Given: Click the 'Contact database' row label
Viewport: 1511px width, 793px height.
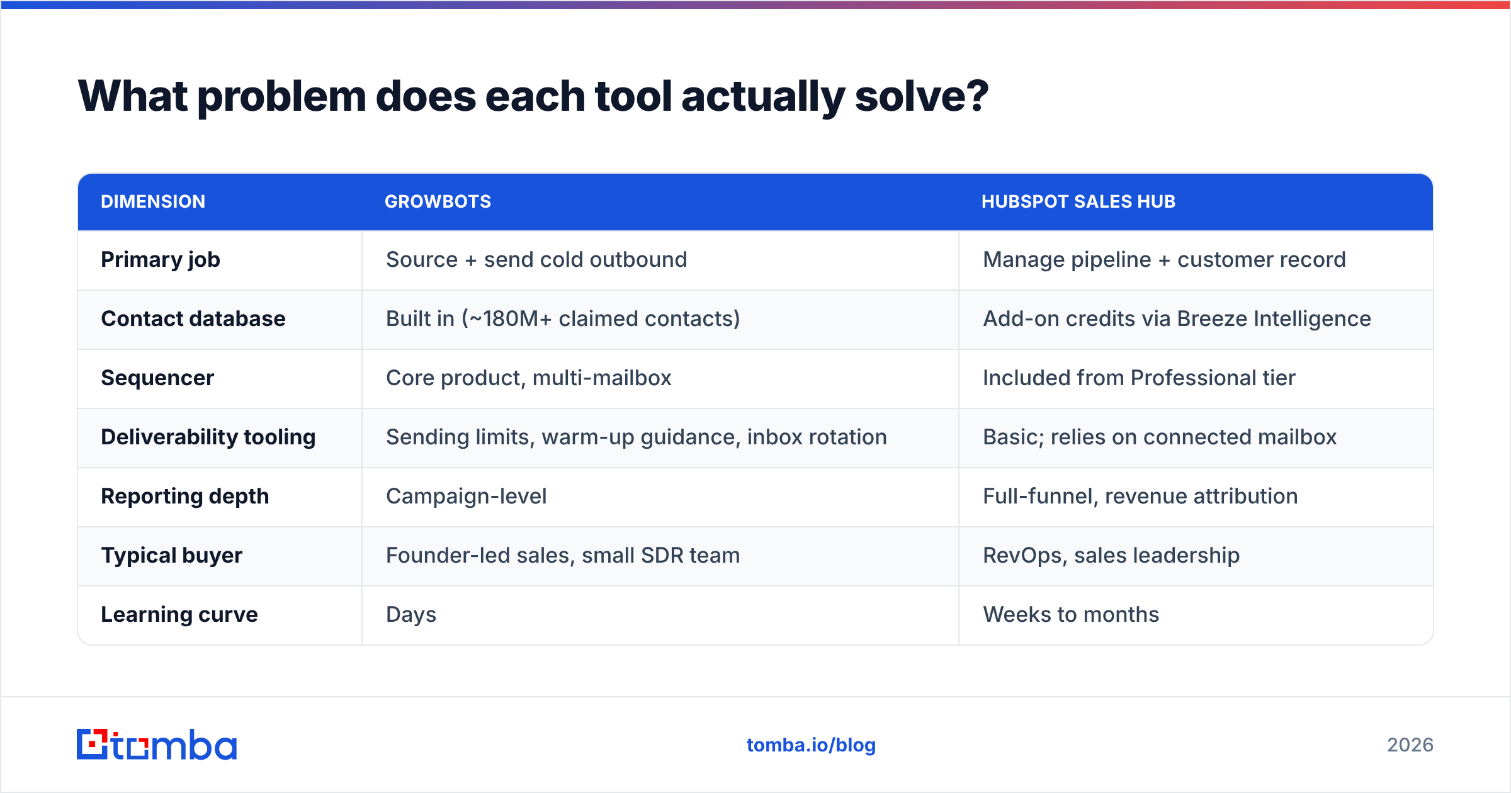Looking at the screenshot, I should 193,319.
